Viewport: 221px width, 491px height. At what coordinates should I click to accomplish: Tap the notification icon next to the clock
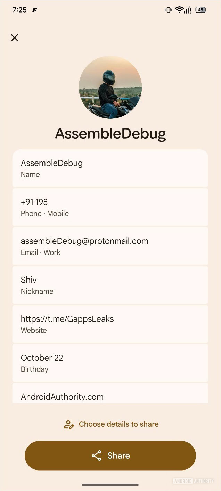coord(34,10)
